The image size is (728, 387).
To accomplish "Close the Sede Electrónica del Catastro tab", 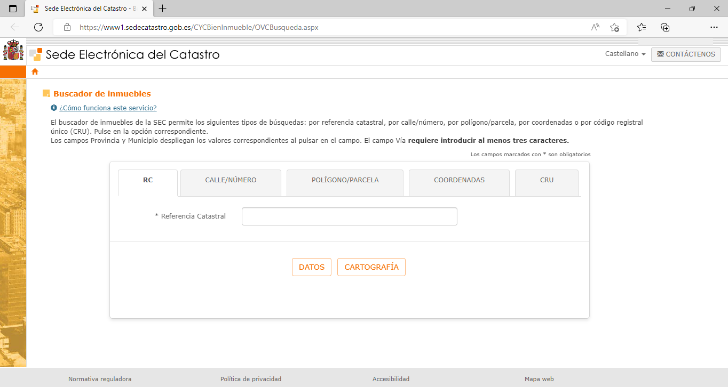I will pos(145,9).
